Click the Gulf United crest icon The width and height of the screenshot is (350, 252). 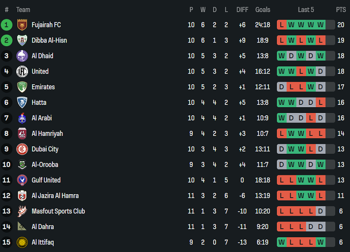(x=22, y=180)
